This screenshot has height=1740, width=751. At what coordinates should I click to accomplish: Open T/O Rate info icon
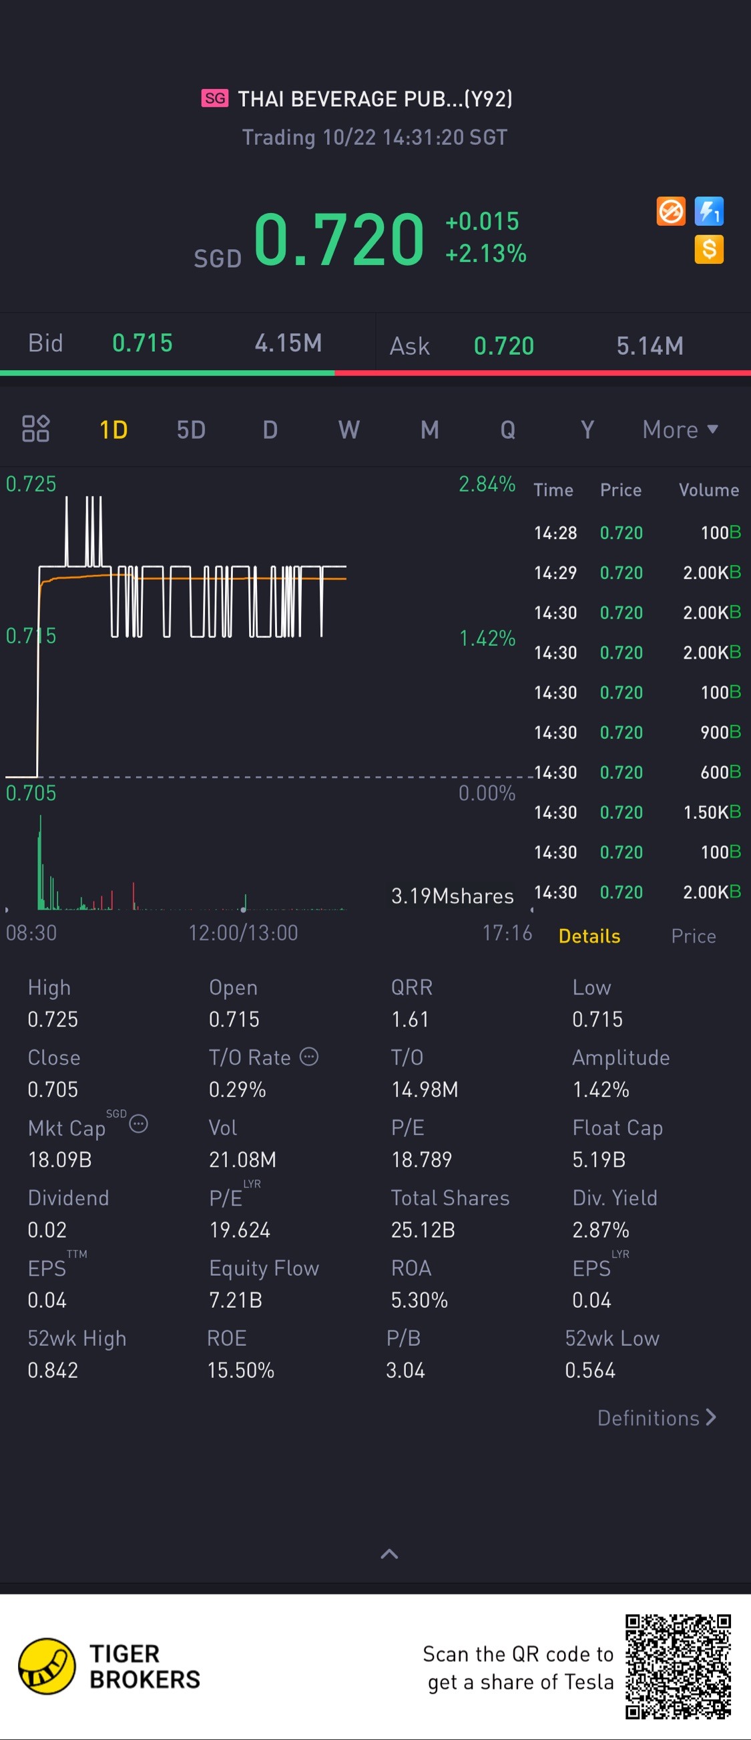pos(308,1057)
